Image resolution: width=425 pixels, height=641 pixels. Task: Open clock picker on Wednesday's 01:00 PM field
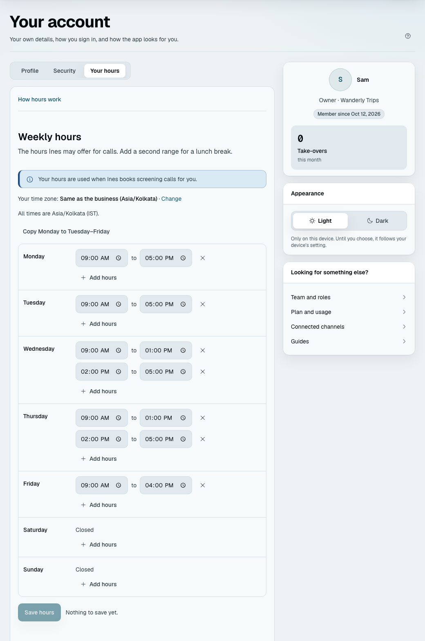pyautogui.click(x=183, y=350)
